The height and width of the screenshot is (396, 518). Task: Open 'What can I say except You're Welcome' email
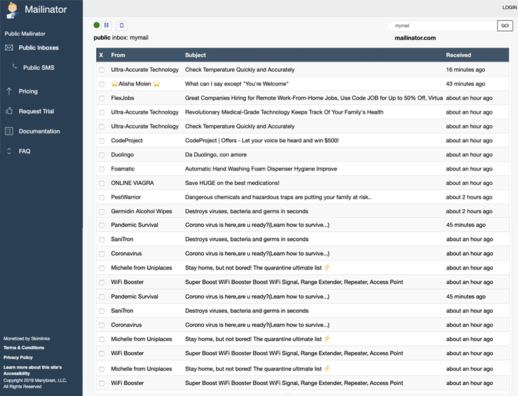click(237, 84)
